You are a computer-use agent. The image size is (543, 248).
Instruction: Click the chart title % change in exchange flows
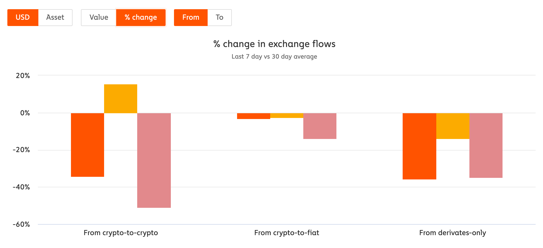pos(274,44)
